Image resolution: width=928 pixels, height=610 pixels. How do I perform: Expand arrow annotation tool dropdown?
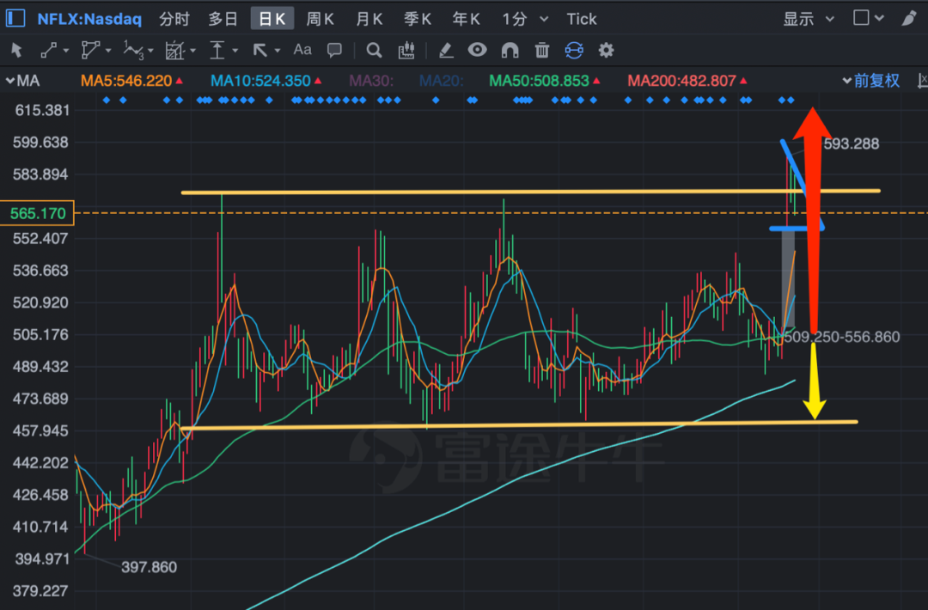click(277, 51)
